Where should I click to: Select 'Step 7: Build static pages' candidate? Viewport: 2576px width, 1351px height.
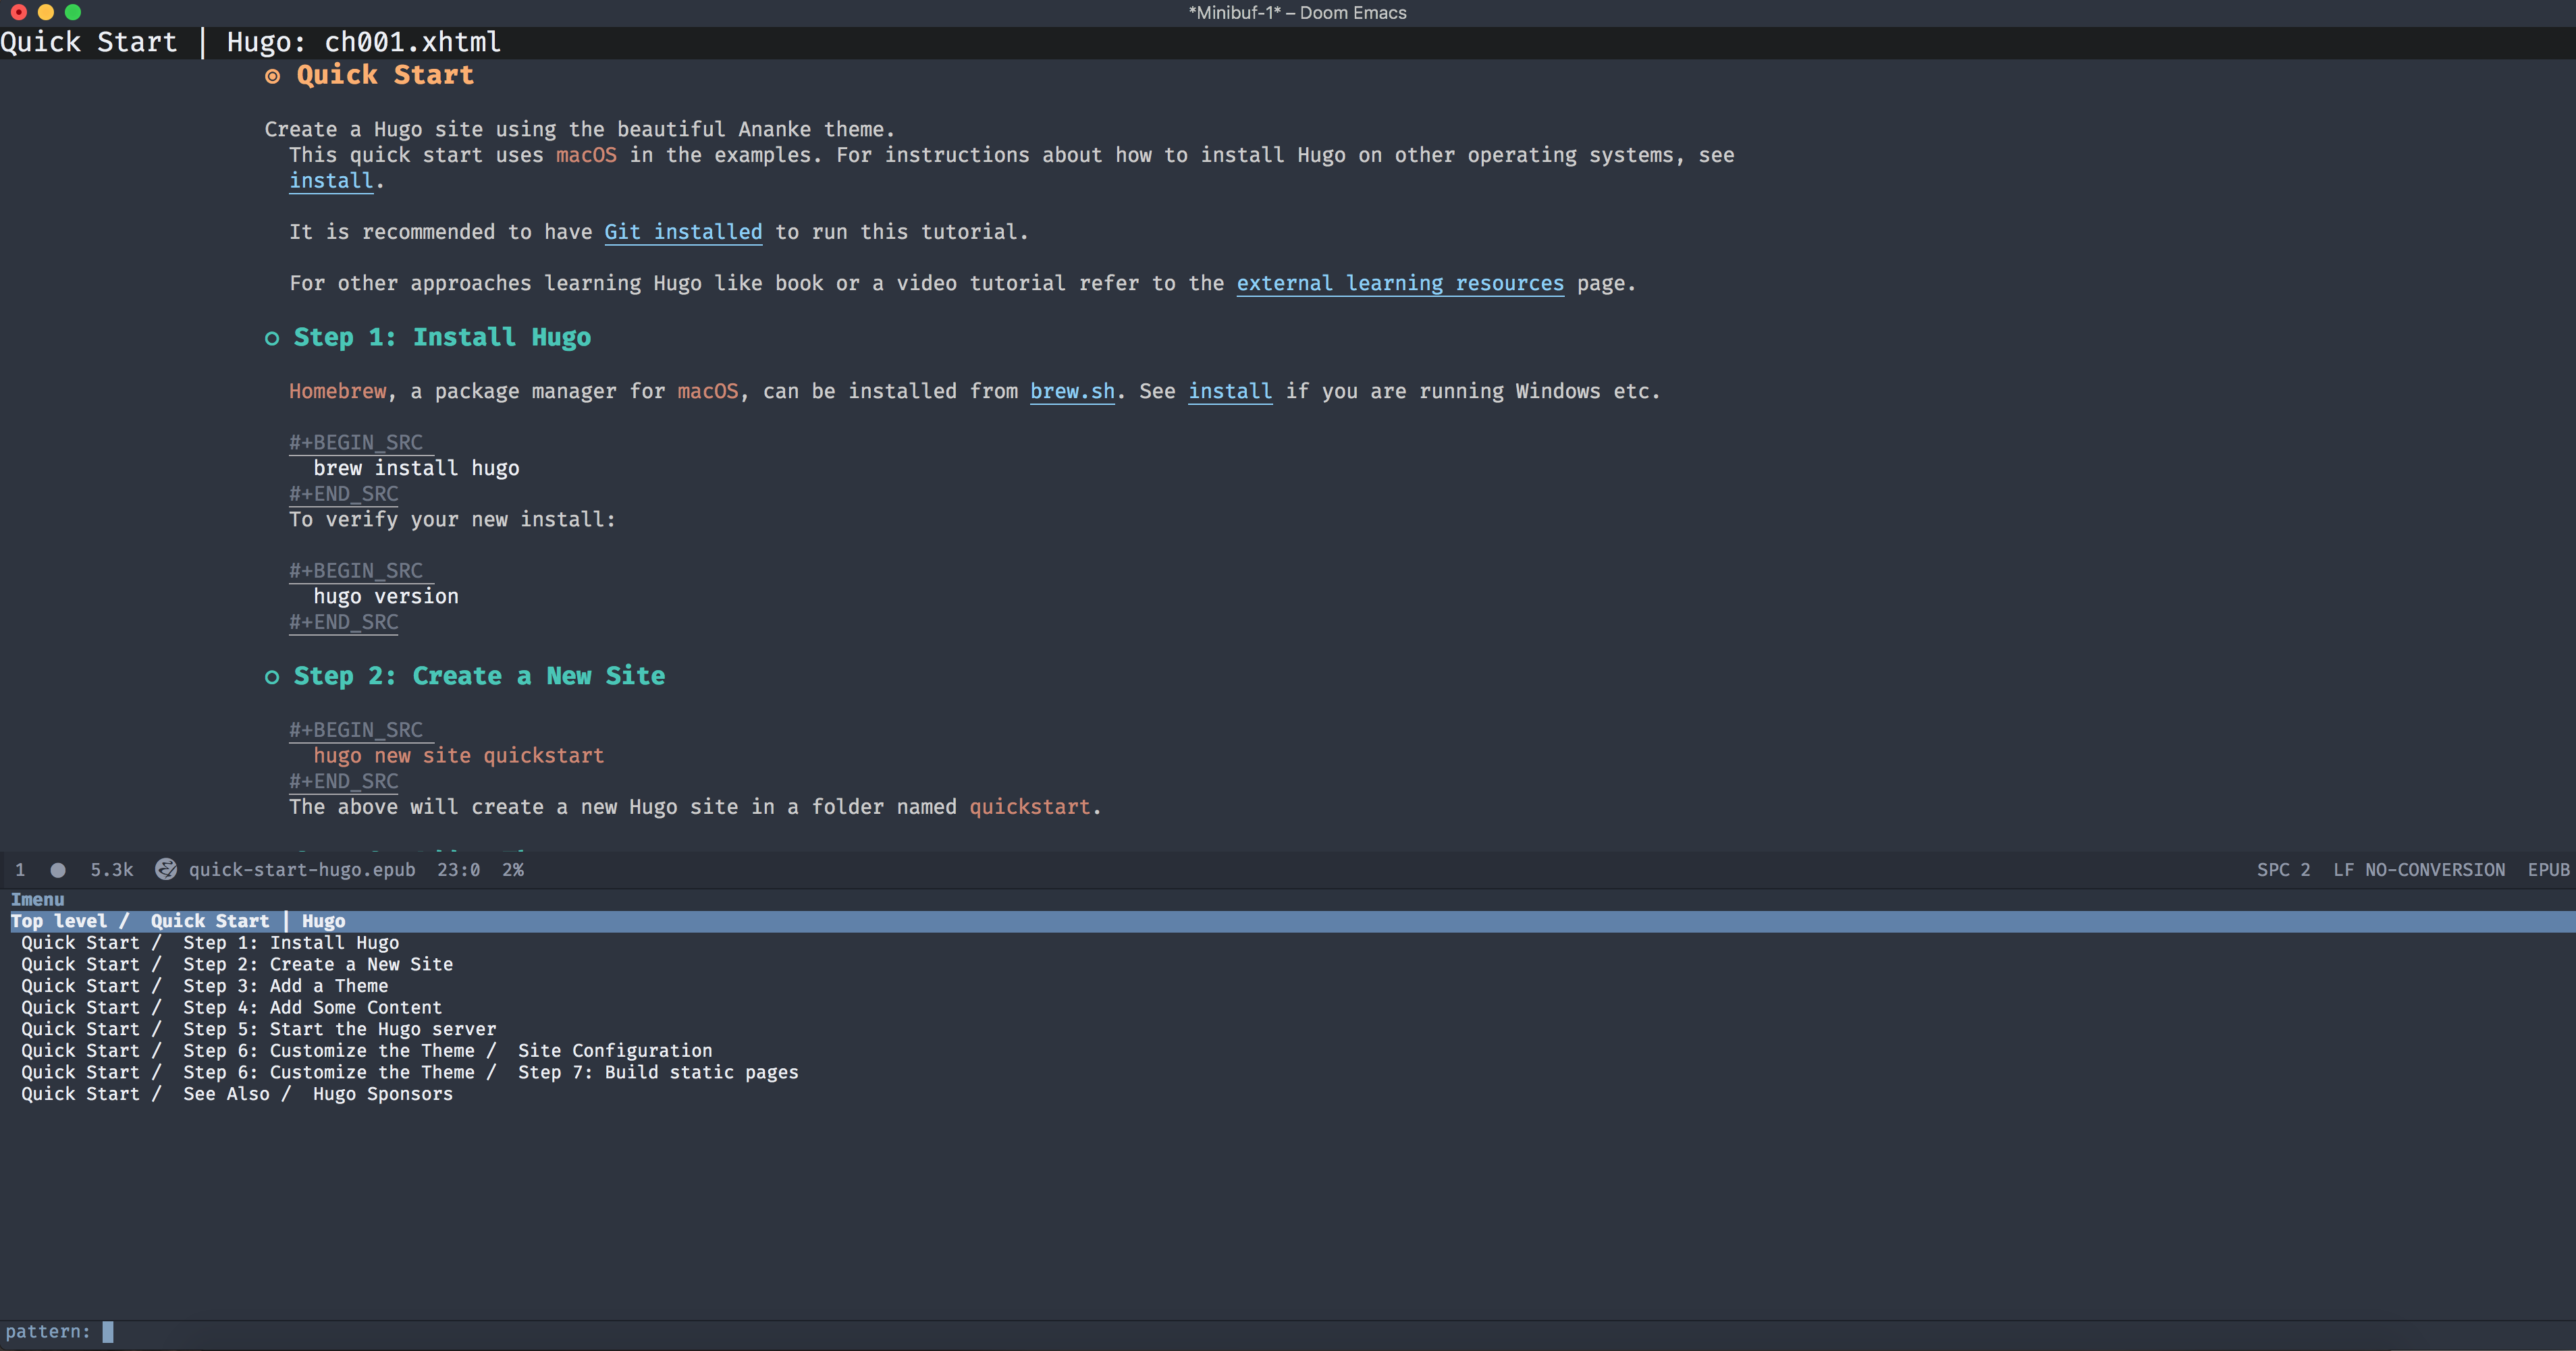click(657, 1072)
